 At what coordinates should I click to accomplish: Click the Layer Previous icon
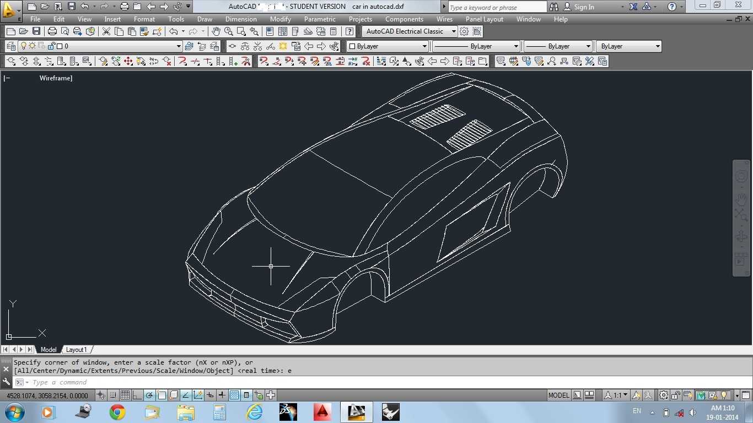[202, 46]
